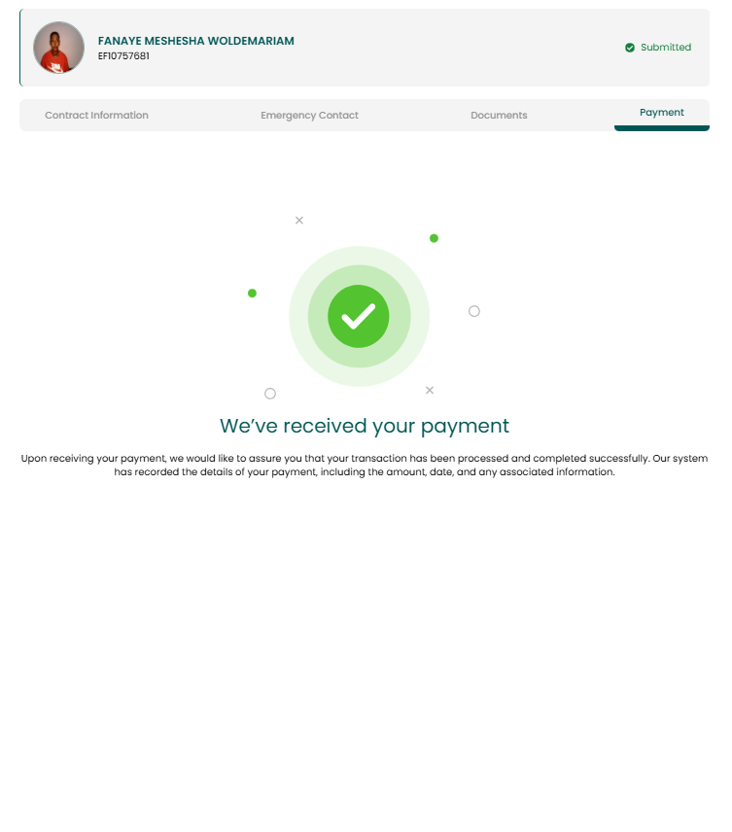
Task: Click the green dot left of checkmark
Action: coord(252,293)
